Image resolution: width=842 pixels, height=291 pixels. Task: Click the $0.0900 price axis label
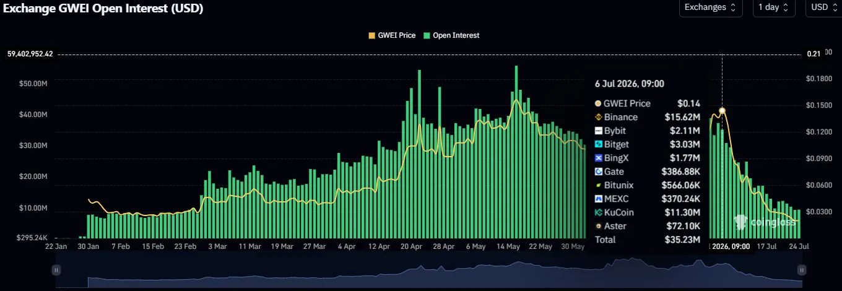pyautogui.click(x=818, y=159)
